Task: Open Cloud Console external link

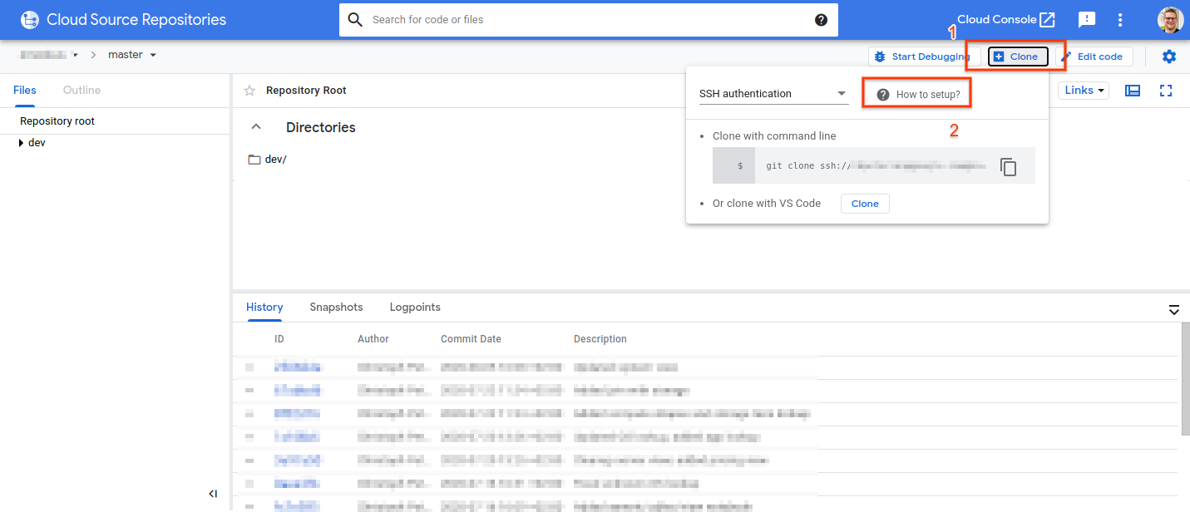Action: [x=1006, y=19]
